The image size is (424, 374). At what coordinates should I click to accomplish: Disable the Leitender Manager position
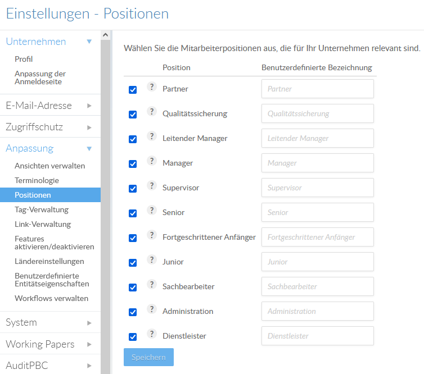click(133, 139)
